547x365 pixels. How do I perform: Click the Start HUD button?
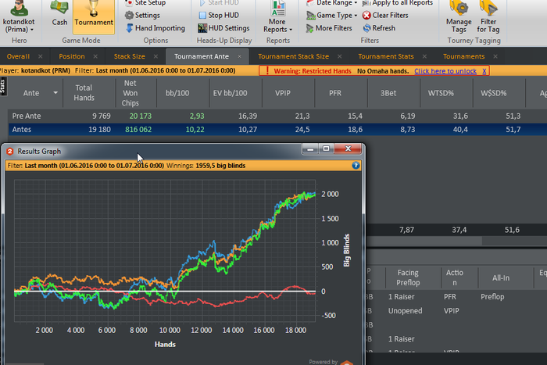tap(219, 3)
